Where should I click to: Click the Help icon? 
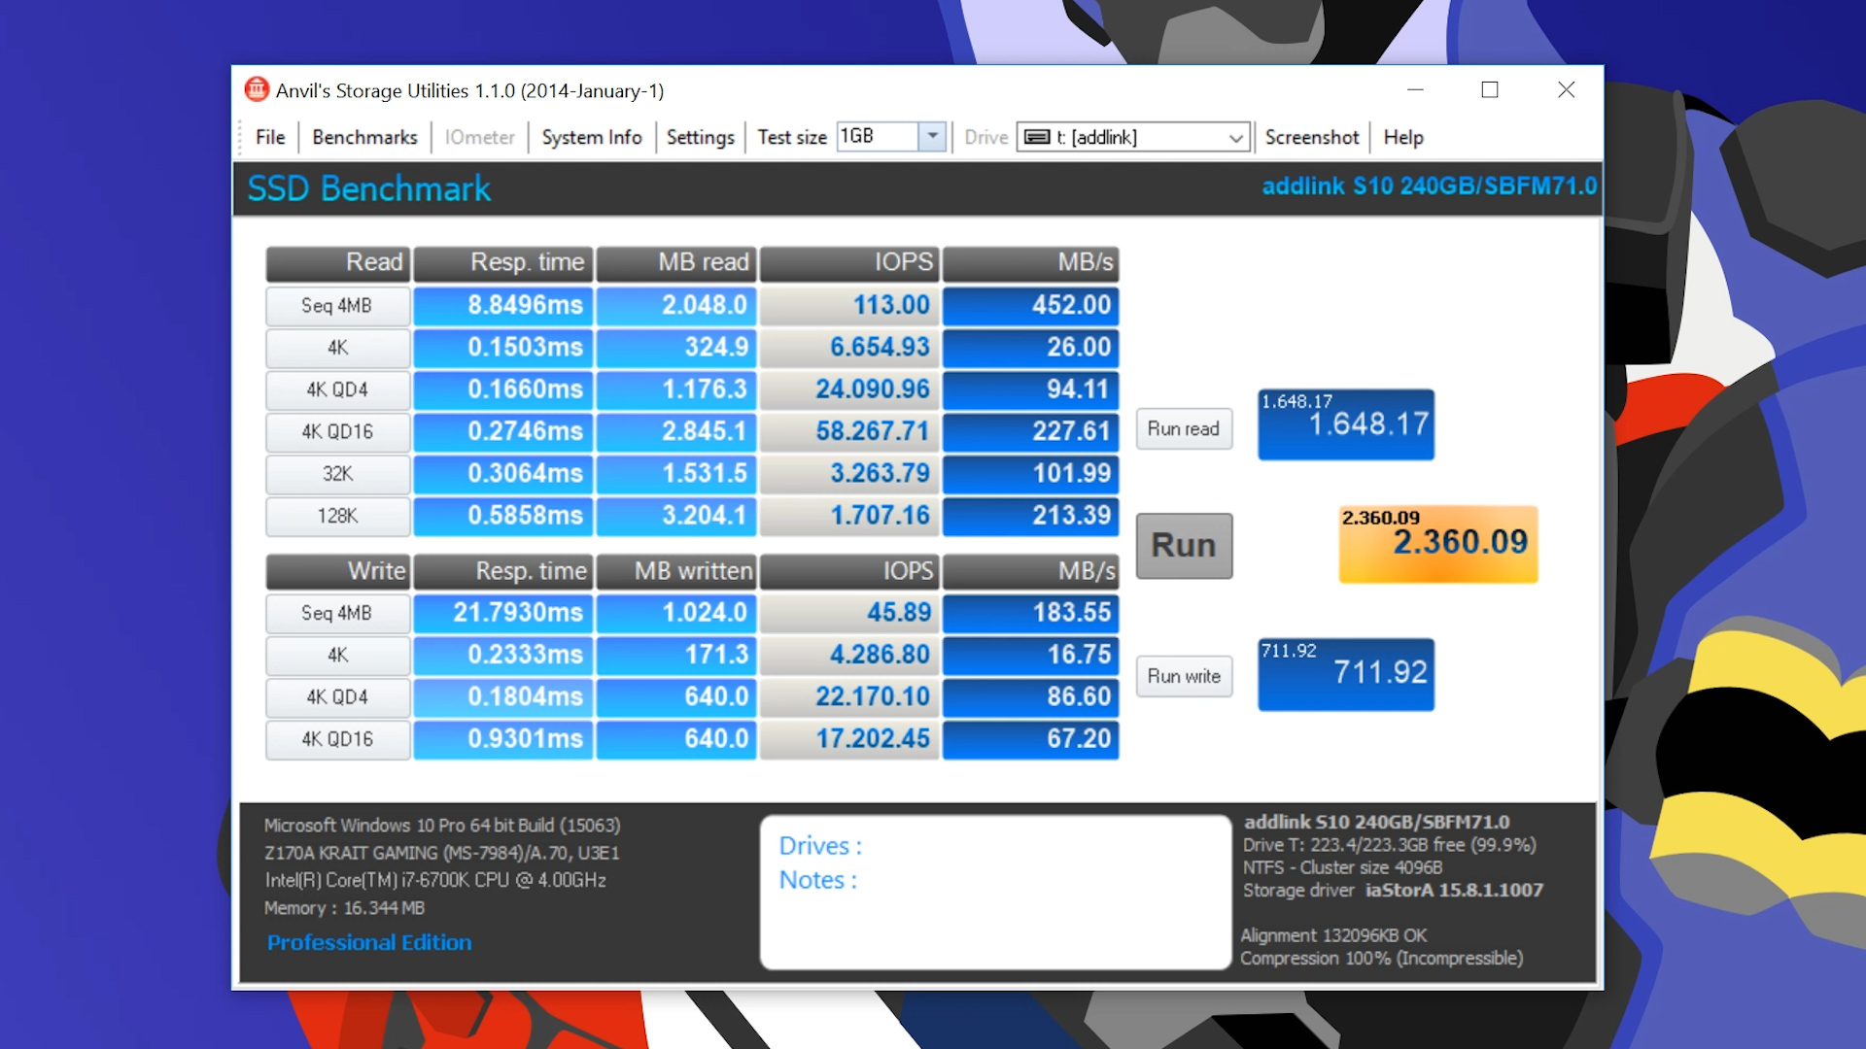(1406, 136)
